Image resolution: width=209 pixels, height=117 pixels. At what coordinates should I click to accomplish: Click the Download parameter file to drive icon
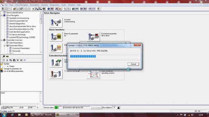[93, 37]
